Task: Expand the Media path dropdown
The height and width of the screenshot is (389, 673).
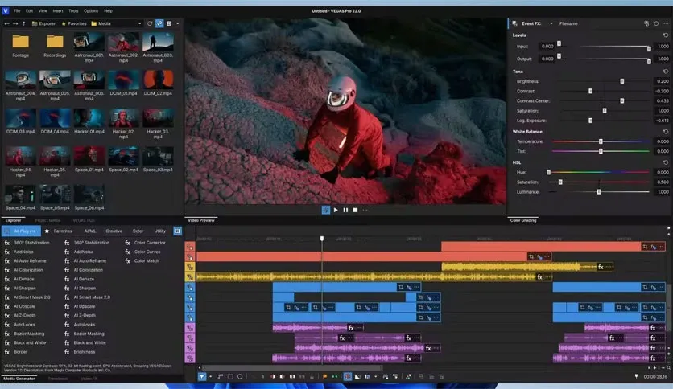Action: (x=139, y=23)
